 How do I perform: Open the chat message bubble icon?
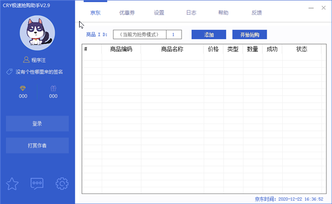click(x=37, y=184)
